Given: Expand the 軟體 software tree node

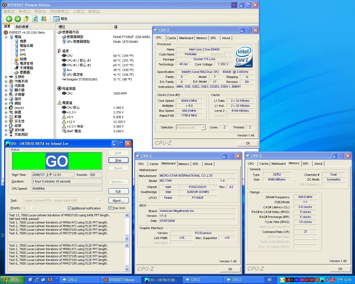Looking at the screenshot, I should [x=6, y=117].
